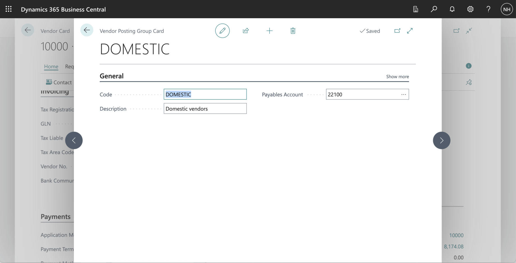Open settings gear menu
Screen dimensions: 516x263
pyautogui.click(x=470, y=9)
